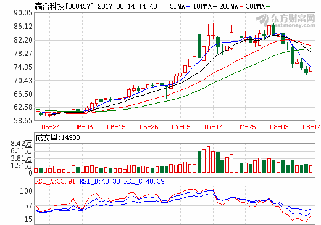Click the 1.51万 volume axis label
This screenshot has width=321, height=225.
22,166
